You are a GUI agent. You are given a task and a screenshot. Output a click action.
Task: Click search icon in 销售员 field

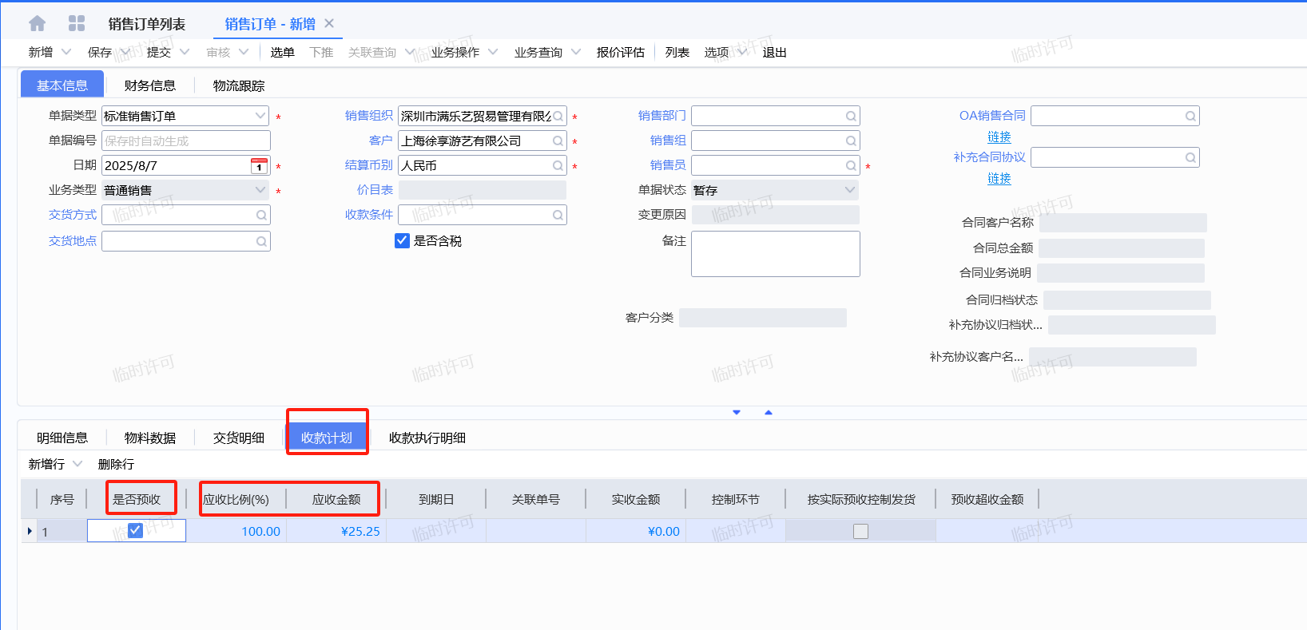(851, 166)
